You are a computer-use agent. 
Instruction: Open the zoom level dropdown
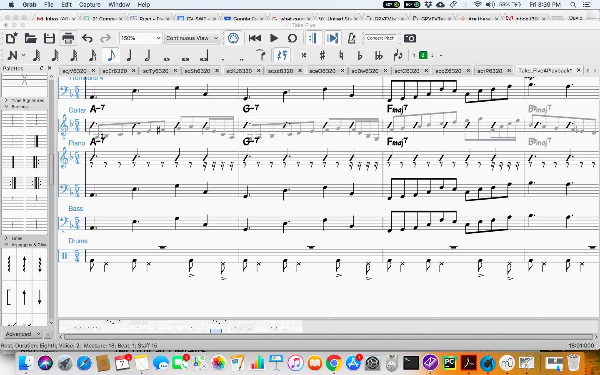(140, 38)
